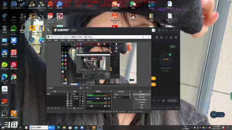Screen dimensions: 232x130
Task: Toggle visibility of 今日战绩 text source
Action: coord(80,94)
